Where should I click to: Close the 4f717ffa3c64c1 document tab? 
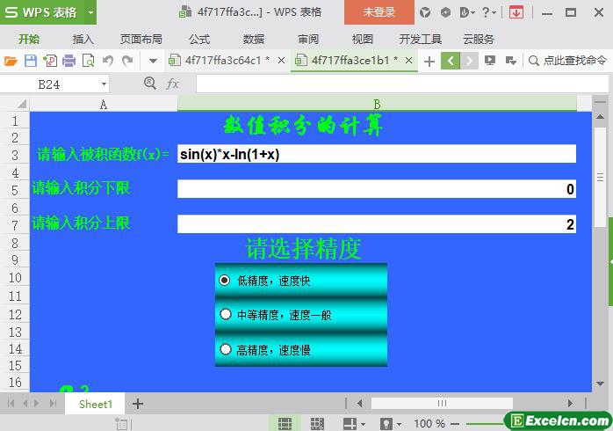pos(281,61)
